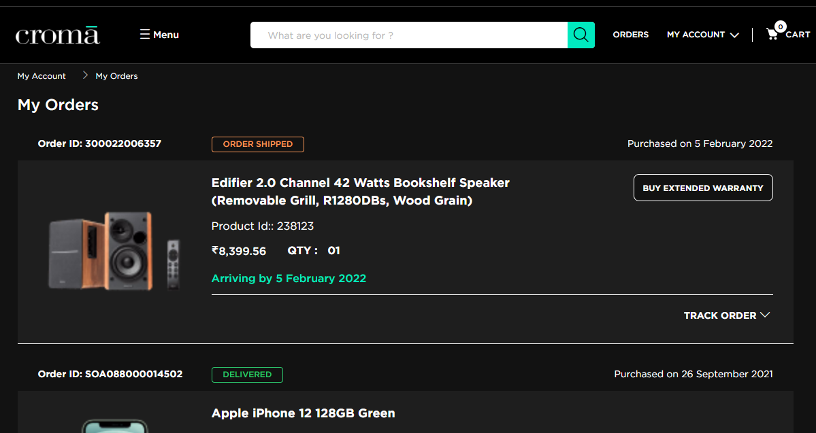The height and width of the screenshot is (433, 816).
Task: Click the DELIVERED status badge
Action: [247, 375]
